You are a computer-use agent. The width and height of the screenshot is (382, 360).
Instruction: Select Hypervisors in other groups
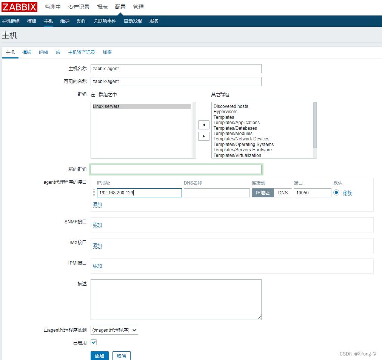(x=225, y=112)
